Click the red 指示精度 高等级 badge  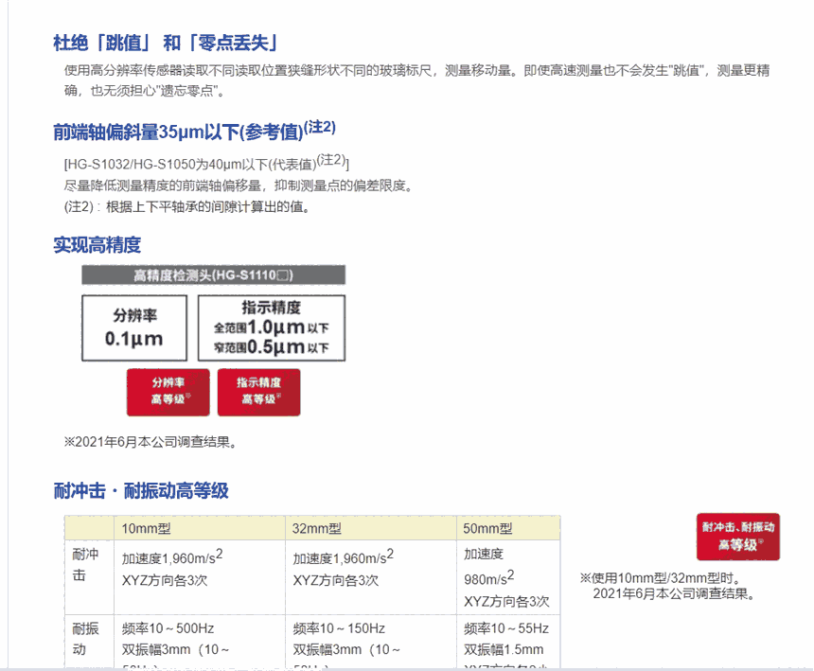tap(258, 392)
